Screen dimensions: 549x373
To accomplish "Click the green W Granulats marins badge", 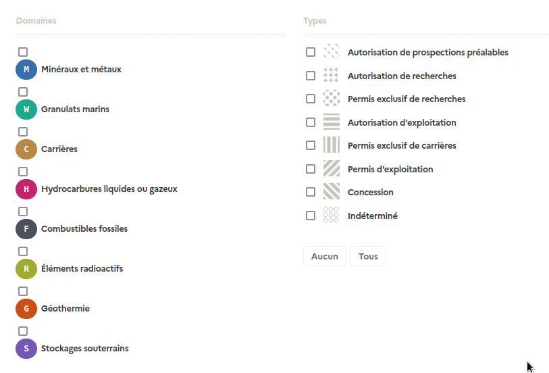I will (26, 109).
